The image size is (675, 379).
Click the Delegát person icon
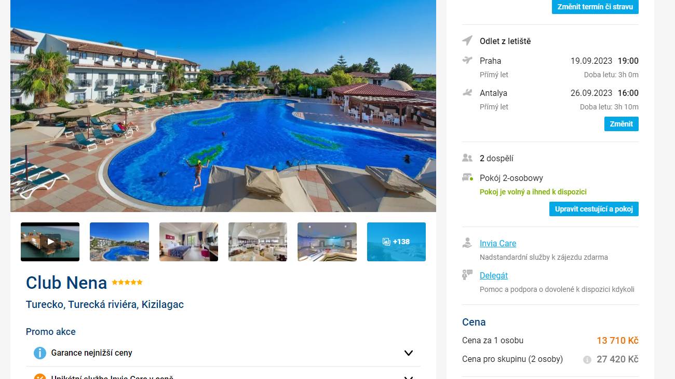(467, 275)
